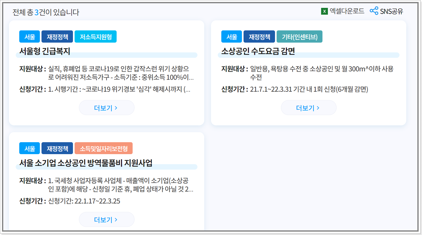Viewport: 422px width, 235px height.
Task: Expand 더보기 on 소상공인 수도요금 감면 card
Action: pyautogui.click(x=308, y=107)
